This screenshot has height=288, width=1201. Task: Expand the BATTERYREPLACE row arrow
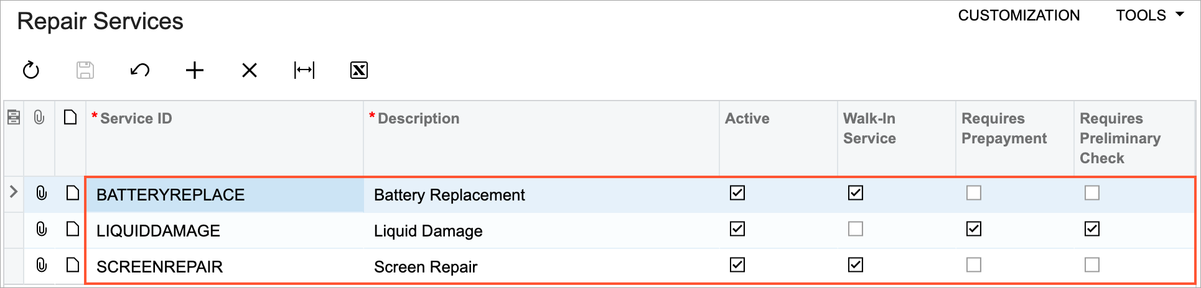14,192
